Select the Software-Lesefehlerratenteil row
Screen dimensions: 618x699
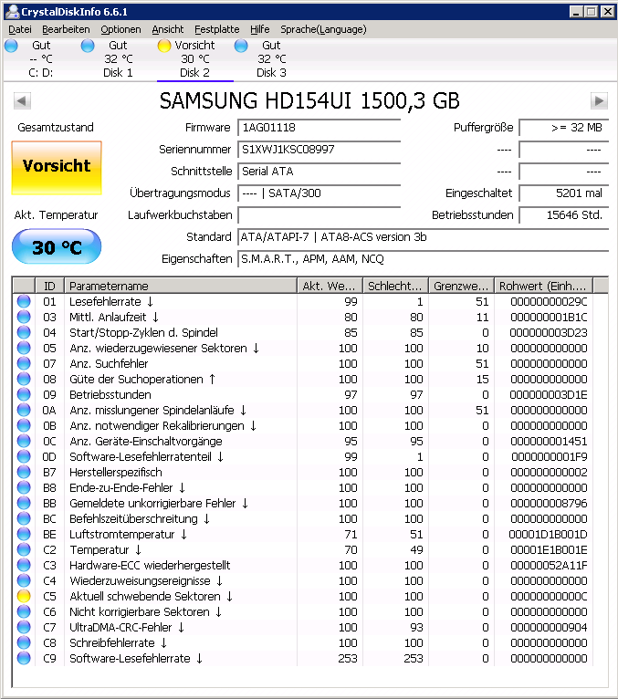pos(303,456)
